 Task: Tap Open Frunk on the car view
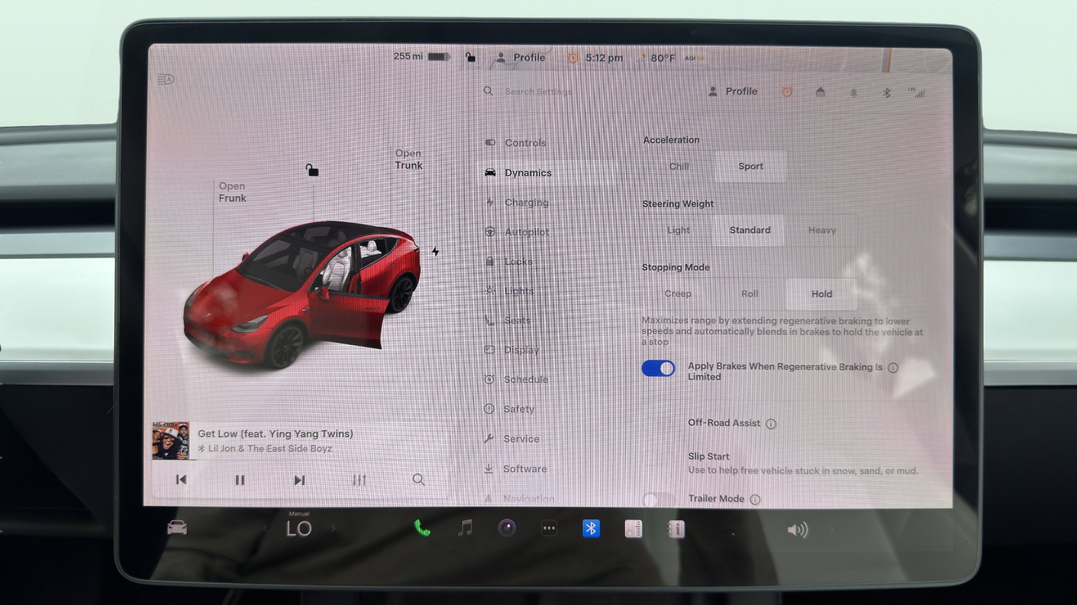tap(232, 192)
